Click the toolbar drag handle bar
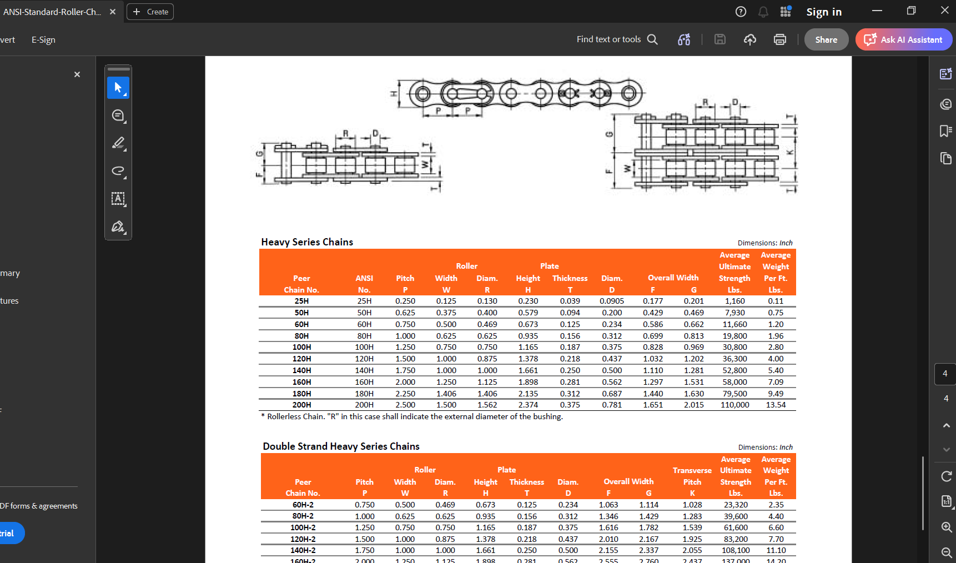The image size is (956, 563). pyautogui.click(x=118, y=69)
